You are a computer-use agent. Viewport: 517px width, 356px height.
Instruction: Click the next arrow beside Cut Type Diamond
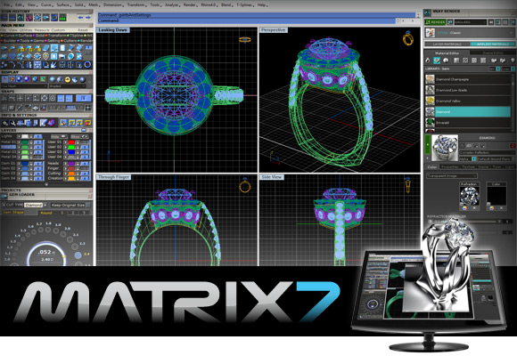pos(45,205)
